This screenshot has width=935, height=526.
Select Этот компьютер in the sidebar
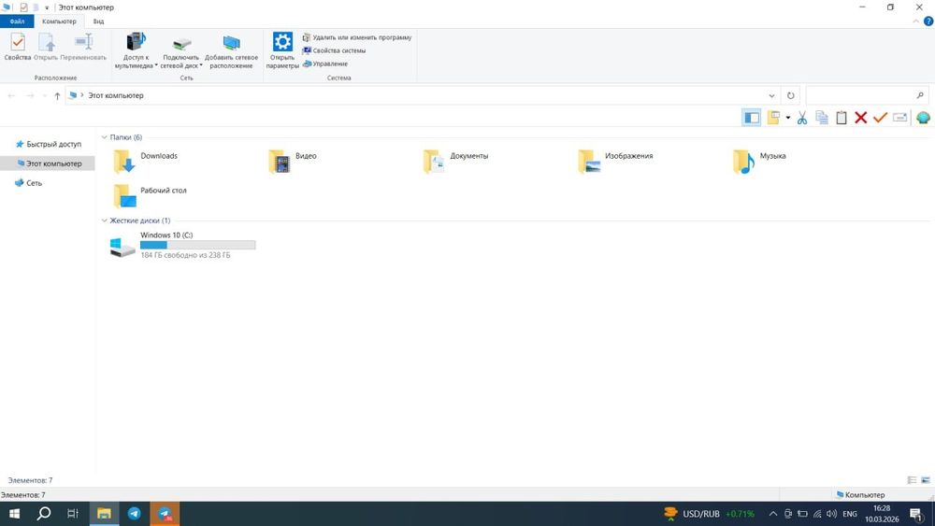pos(48,163)
